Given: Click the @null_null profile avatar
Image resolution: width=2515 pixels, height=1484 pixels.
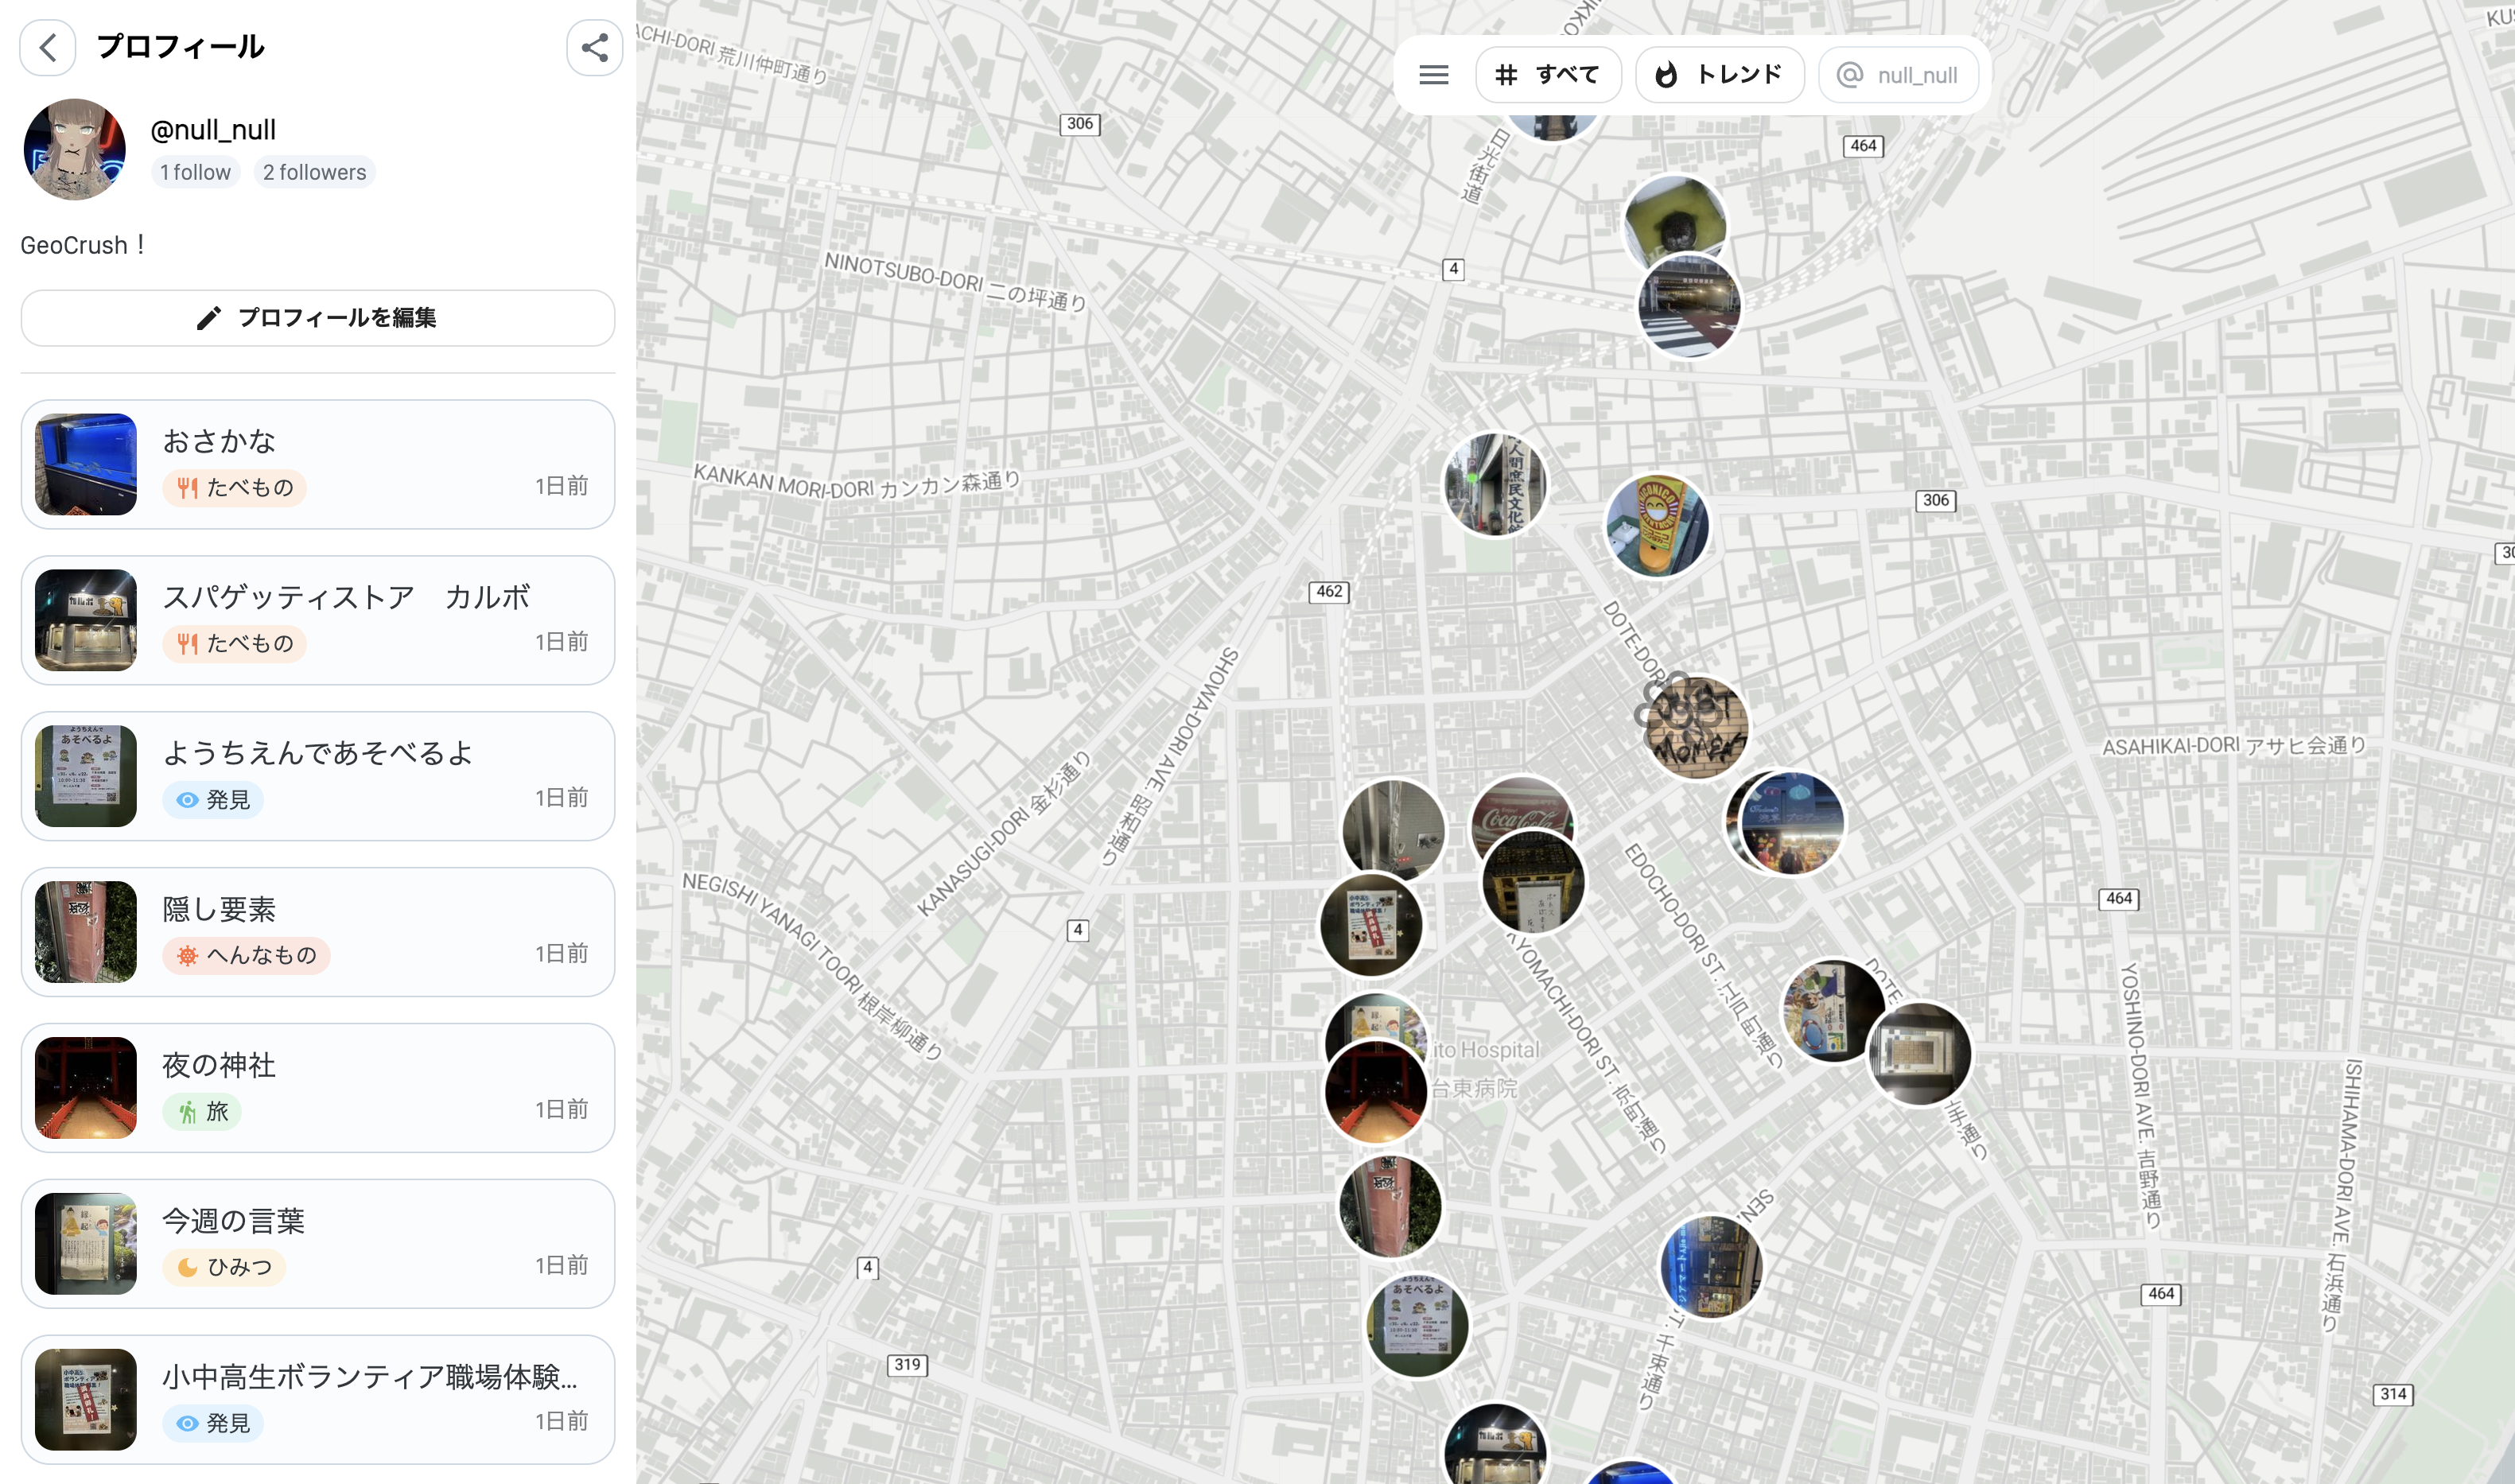Looking at the screenshot, I should (x=75, y=149).
